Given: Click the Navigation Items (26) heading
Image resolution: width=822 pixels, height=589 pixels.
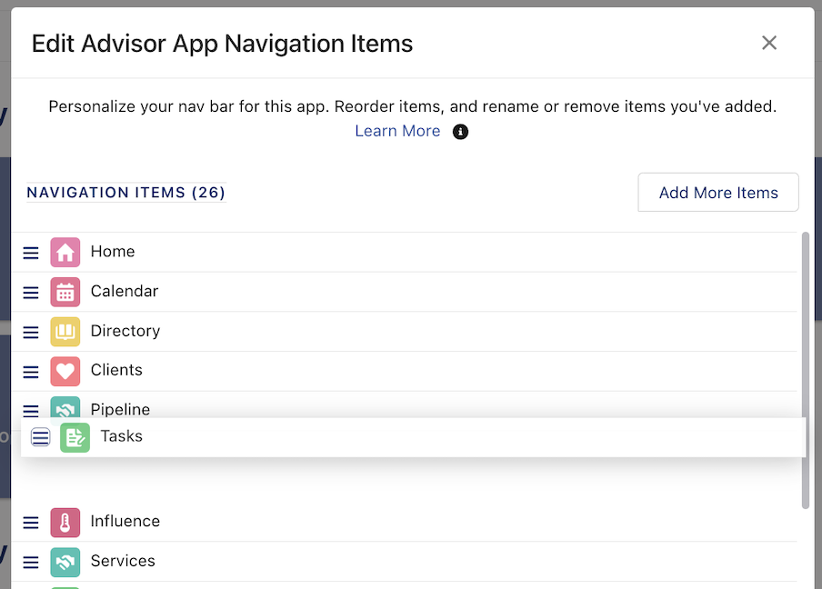Looking at the screenshot, I should (125, 193).
